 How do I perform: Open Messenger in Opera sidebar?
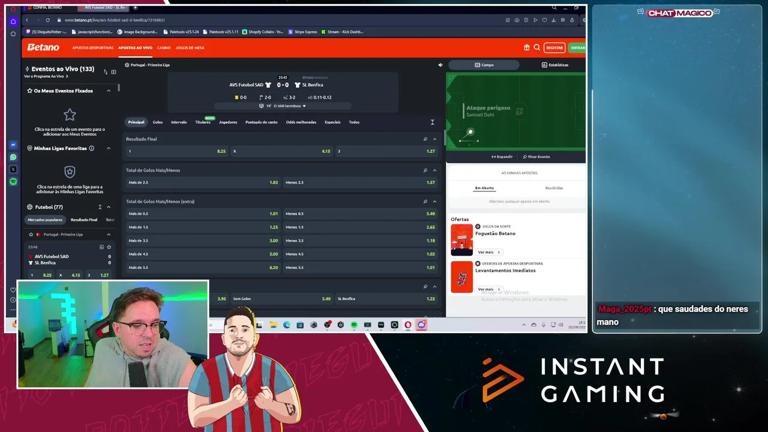(x=13, y=145)
